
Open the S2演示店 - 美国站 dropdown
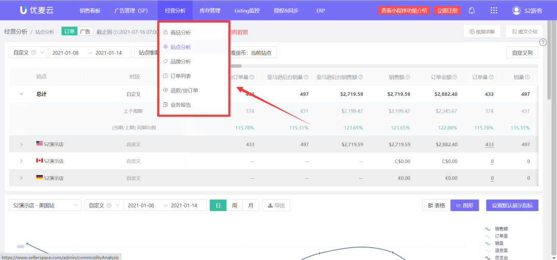coord(45,205)
